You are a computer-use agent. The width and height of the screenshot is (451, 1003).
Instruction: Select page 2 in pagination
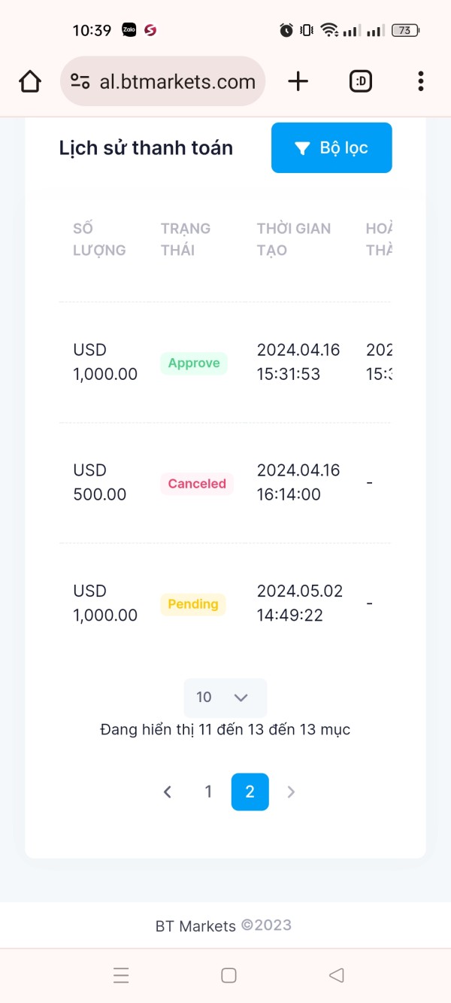[x=250, y=792]
